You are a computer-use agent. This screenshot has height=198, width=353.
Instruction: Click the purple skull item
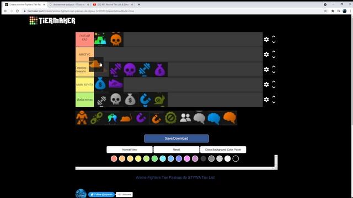[130, 70]
